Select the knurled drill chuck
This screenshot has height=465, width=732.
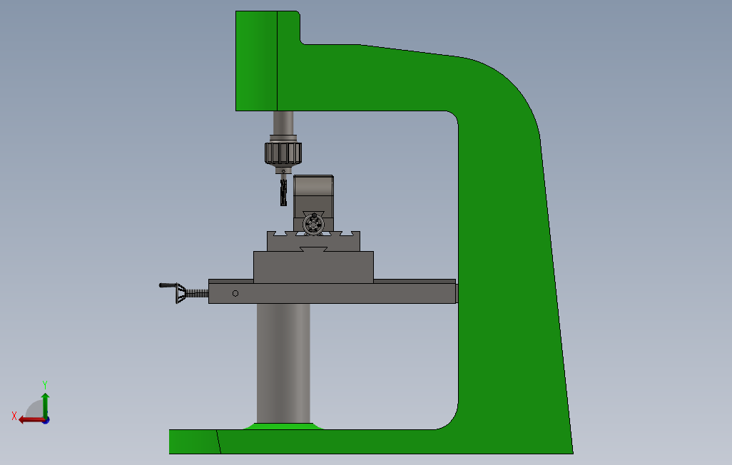coord(283,153)
